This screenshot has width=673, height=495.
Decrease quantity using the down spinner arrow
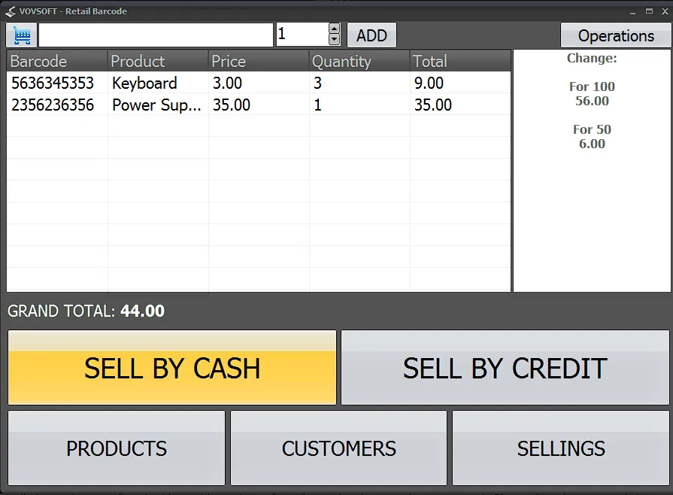(x=333, y=38)
